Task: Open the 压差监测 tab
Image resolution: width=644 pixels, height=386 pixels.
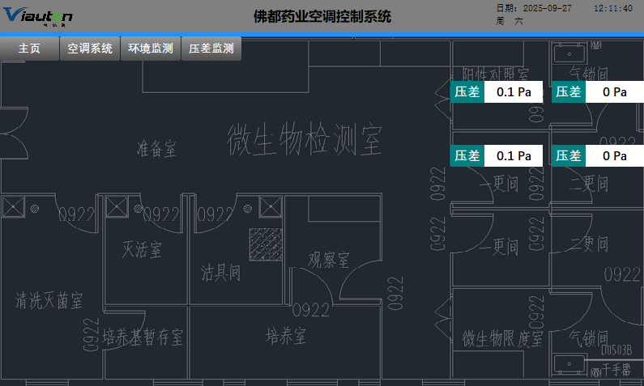Action: (211, 49)
